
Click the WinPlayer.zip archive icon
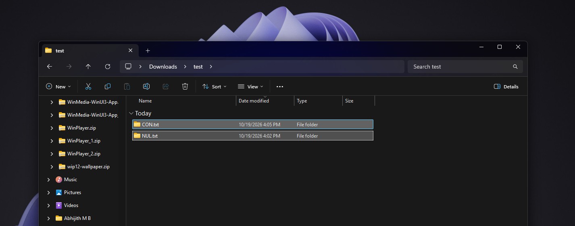(62, 128)
